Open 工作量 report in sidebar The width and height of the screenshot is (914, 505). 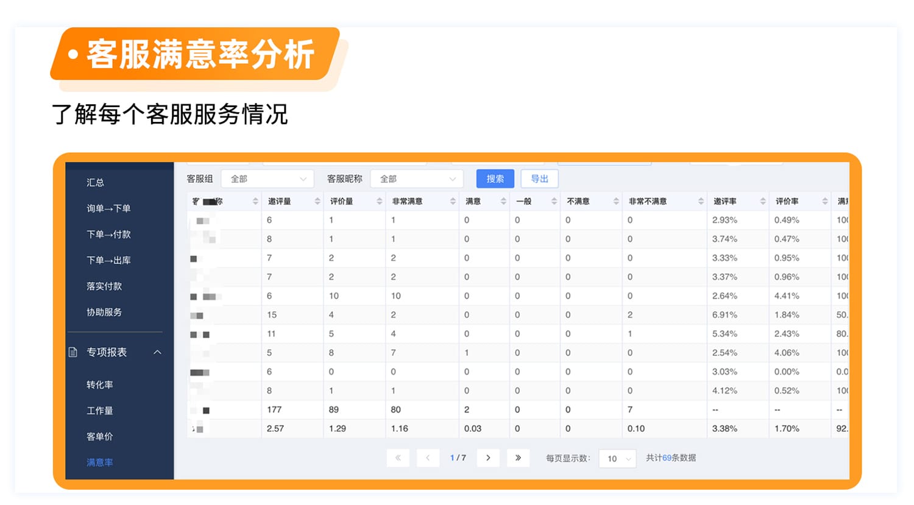click(x=100, y=411)
